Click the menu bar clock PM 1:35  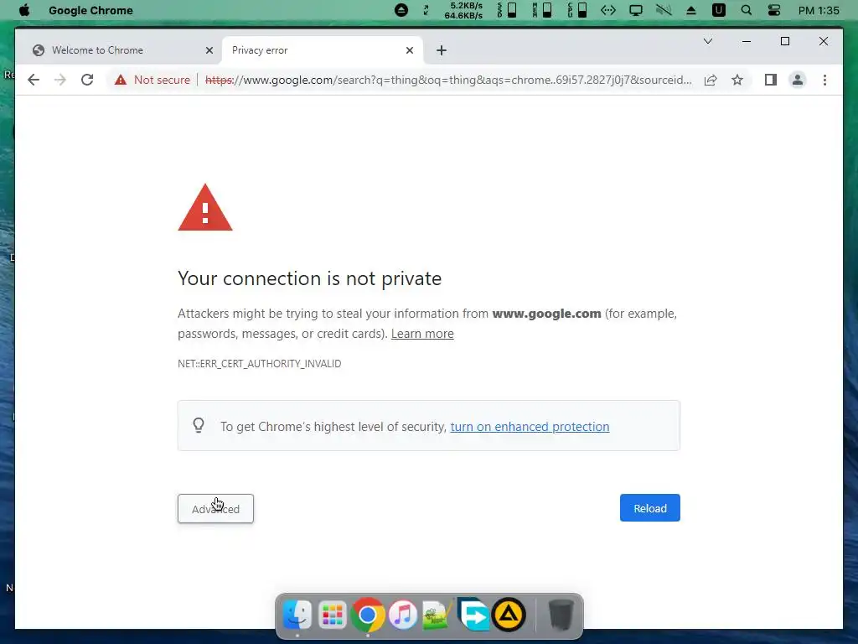click(x=819, y=10)
